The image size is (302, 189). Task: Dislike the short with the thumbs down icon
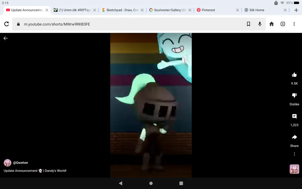click(294, 95)
